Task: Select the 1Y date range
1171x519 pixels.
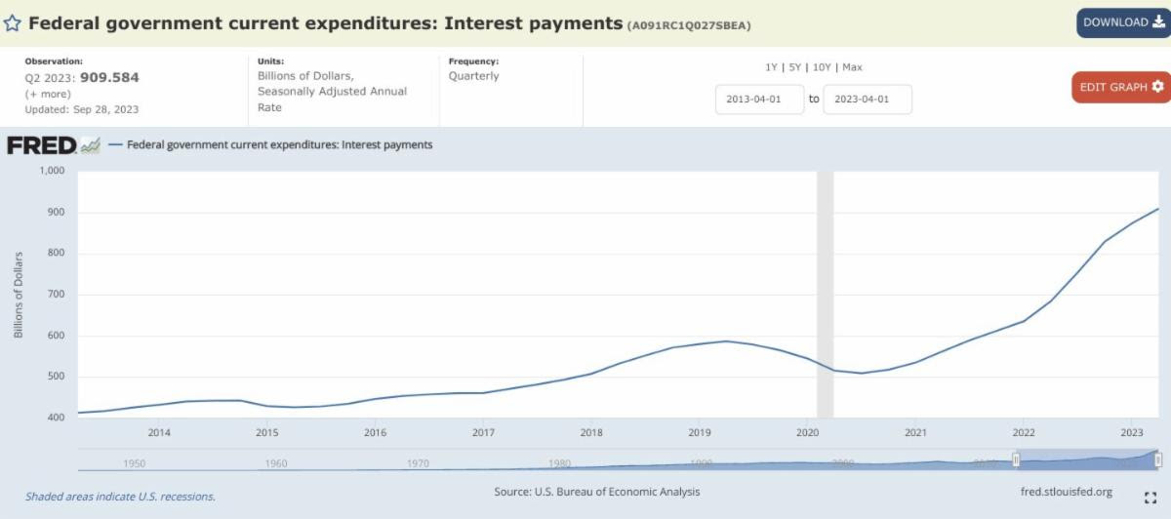Action: (772, 67)
